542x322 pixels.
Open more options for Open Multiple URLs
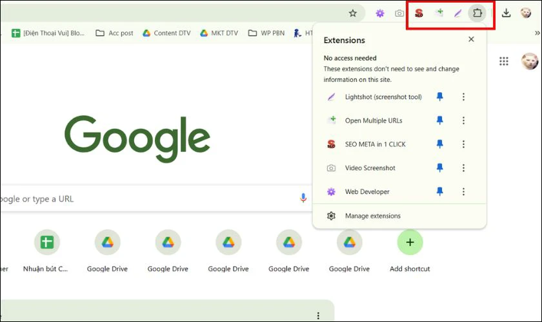(x=463, y=120)
